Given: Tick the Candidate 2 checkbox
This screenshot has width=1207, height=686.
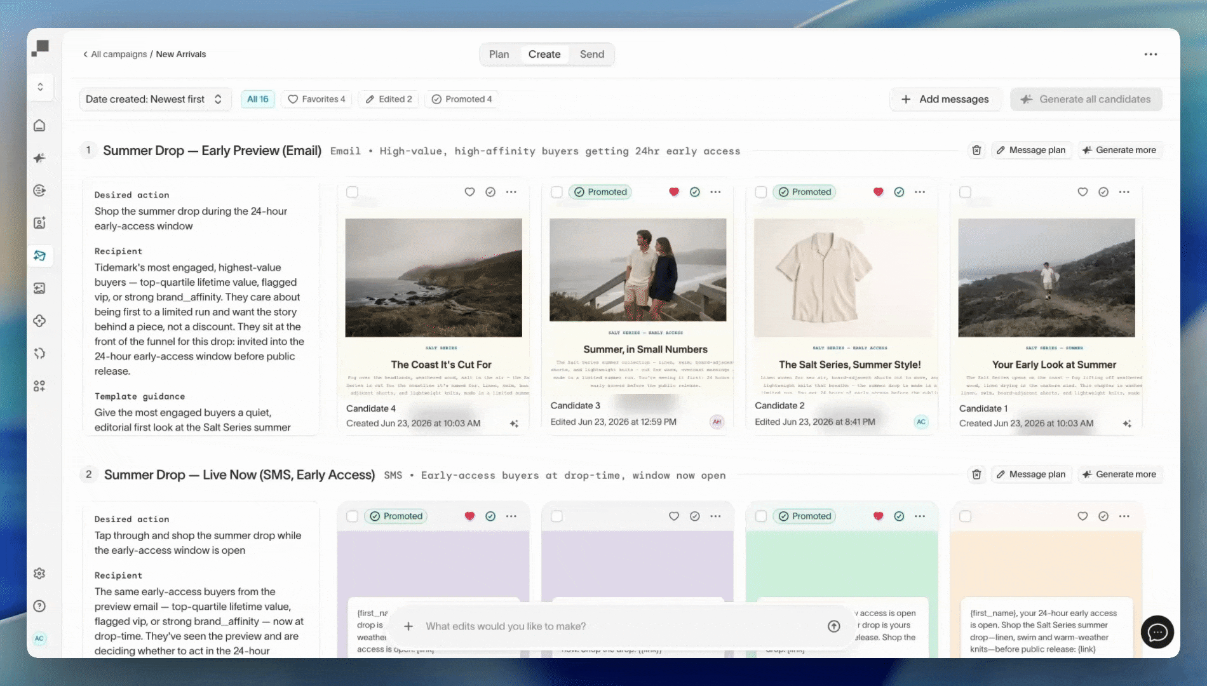Looking at the screenshot, I should (x=761, y=192).
